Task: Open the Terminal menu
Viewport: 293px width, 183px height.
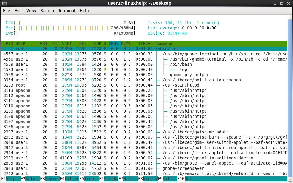Action: click(66, 11)
